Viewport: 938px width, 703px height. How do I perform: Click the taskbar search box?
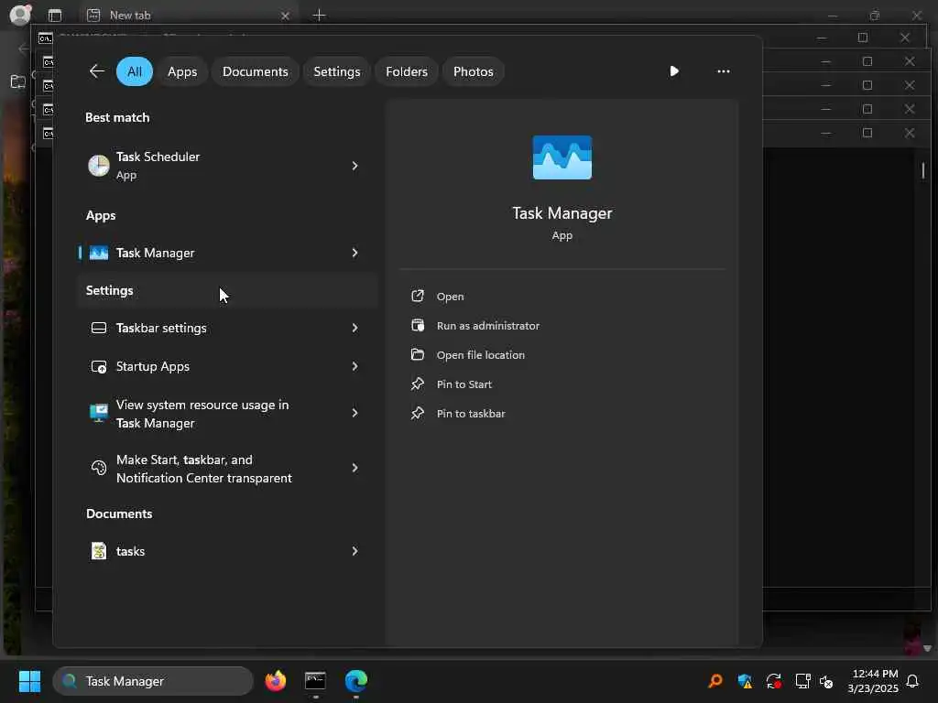pyautogui.click(x=153, y=681)
